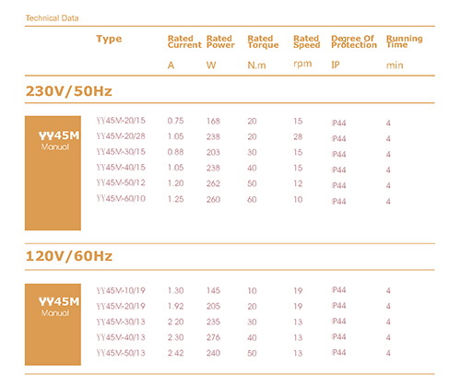Click rated power "238" in YY45M-40/15 row
Viewport: 461px width, 387px height.
213,168
